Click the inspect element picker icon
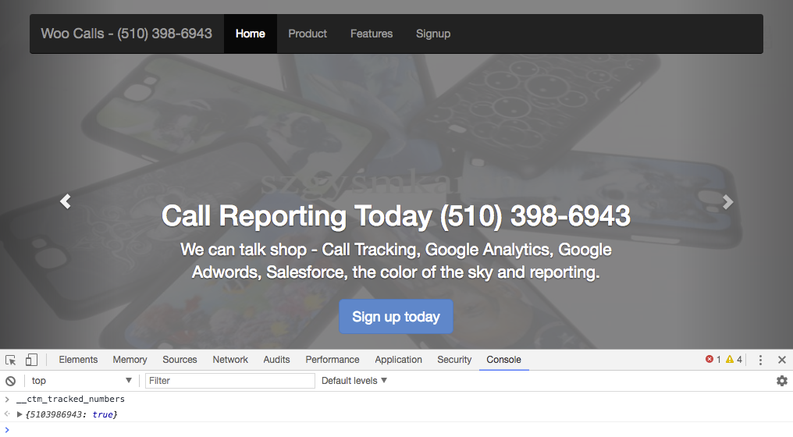 (11, 360)
